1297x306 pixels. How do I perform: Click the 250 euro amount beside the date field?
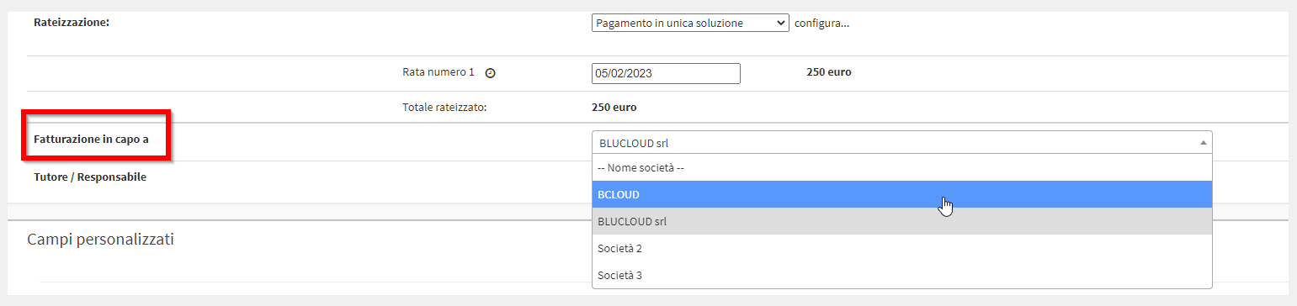coord(829,72)
